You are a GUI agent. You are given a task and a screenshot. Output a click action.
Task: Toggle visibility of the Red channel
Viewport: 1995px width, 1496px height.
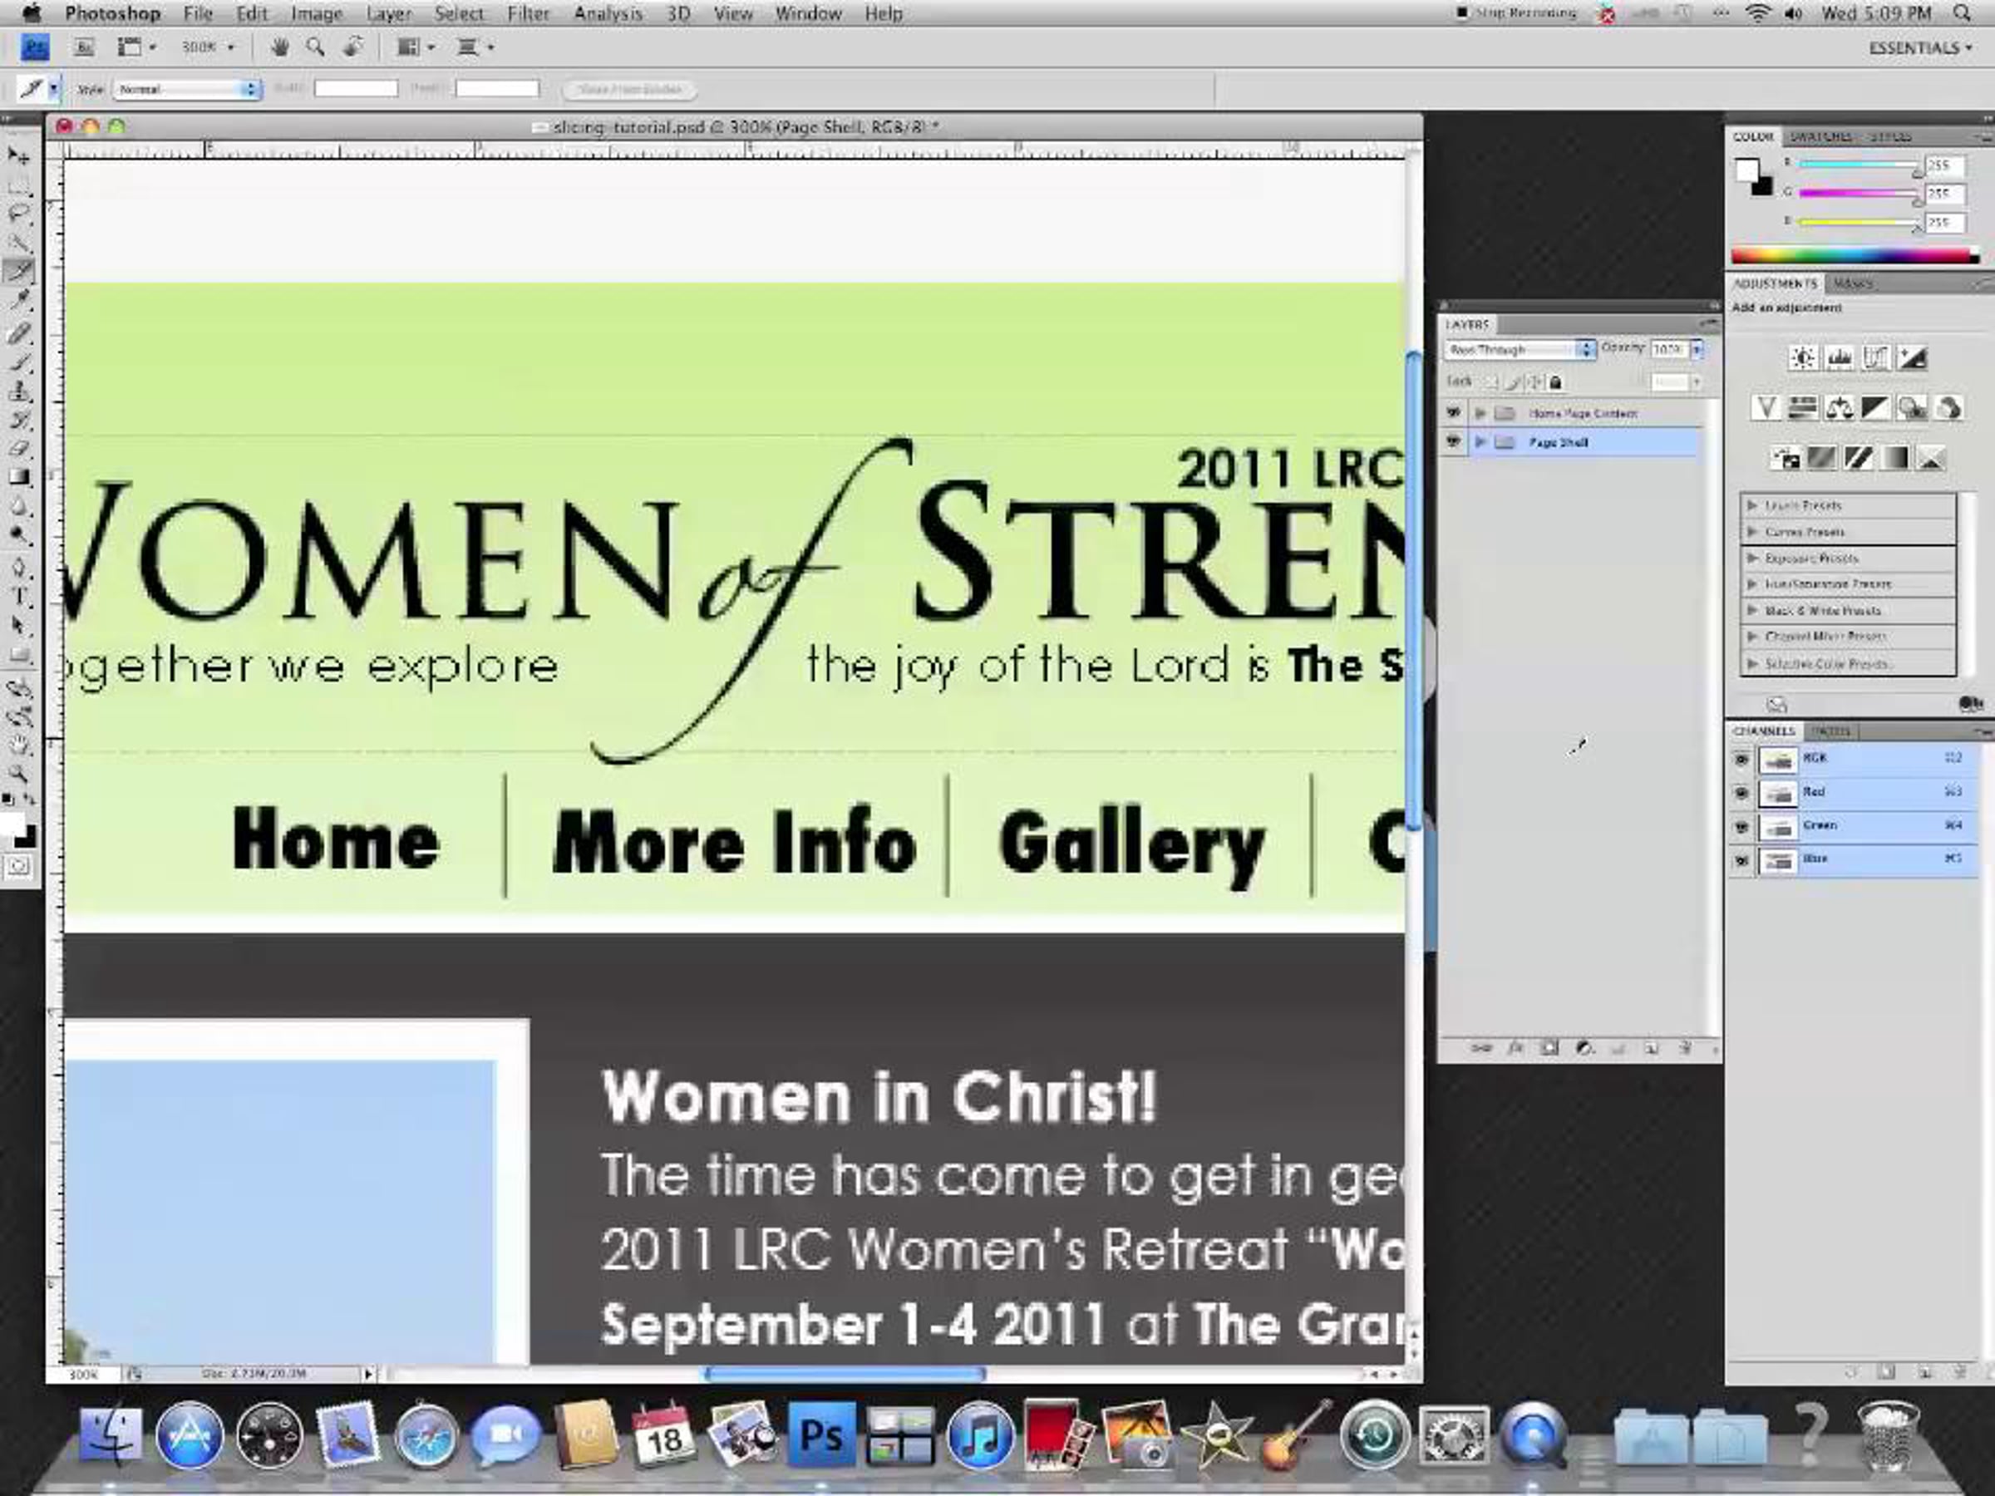[x=1741, y=793]
